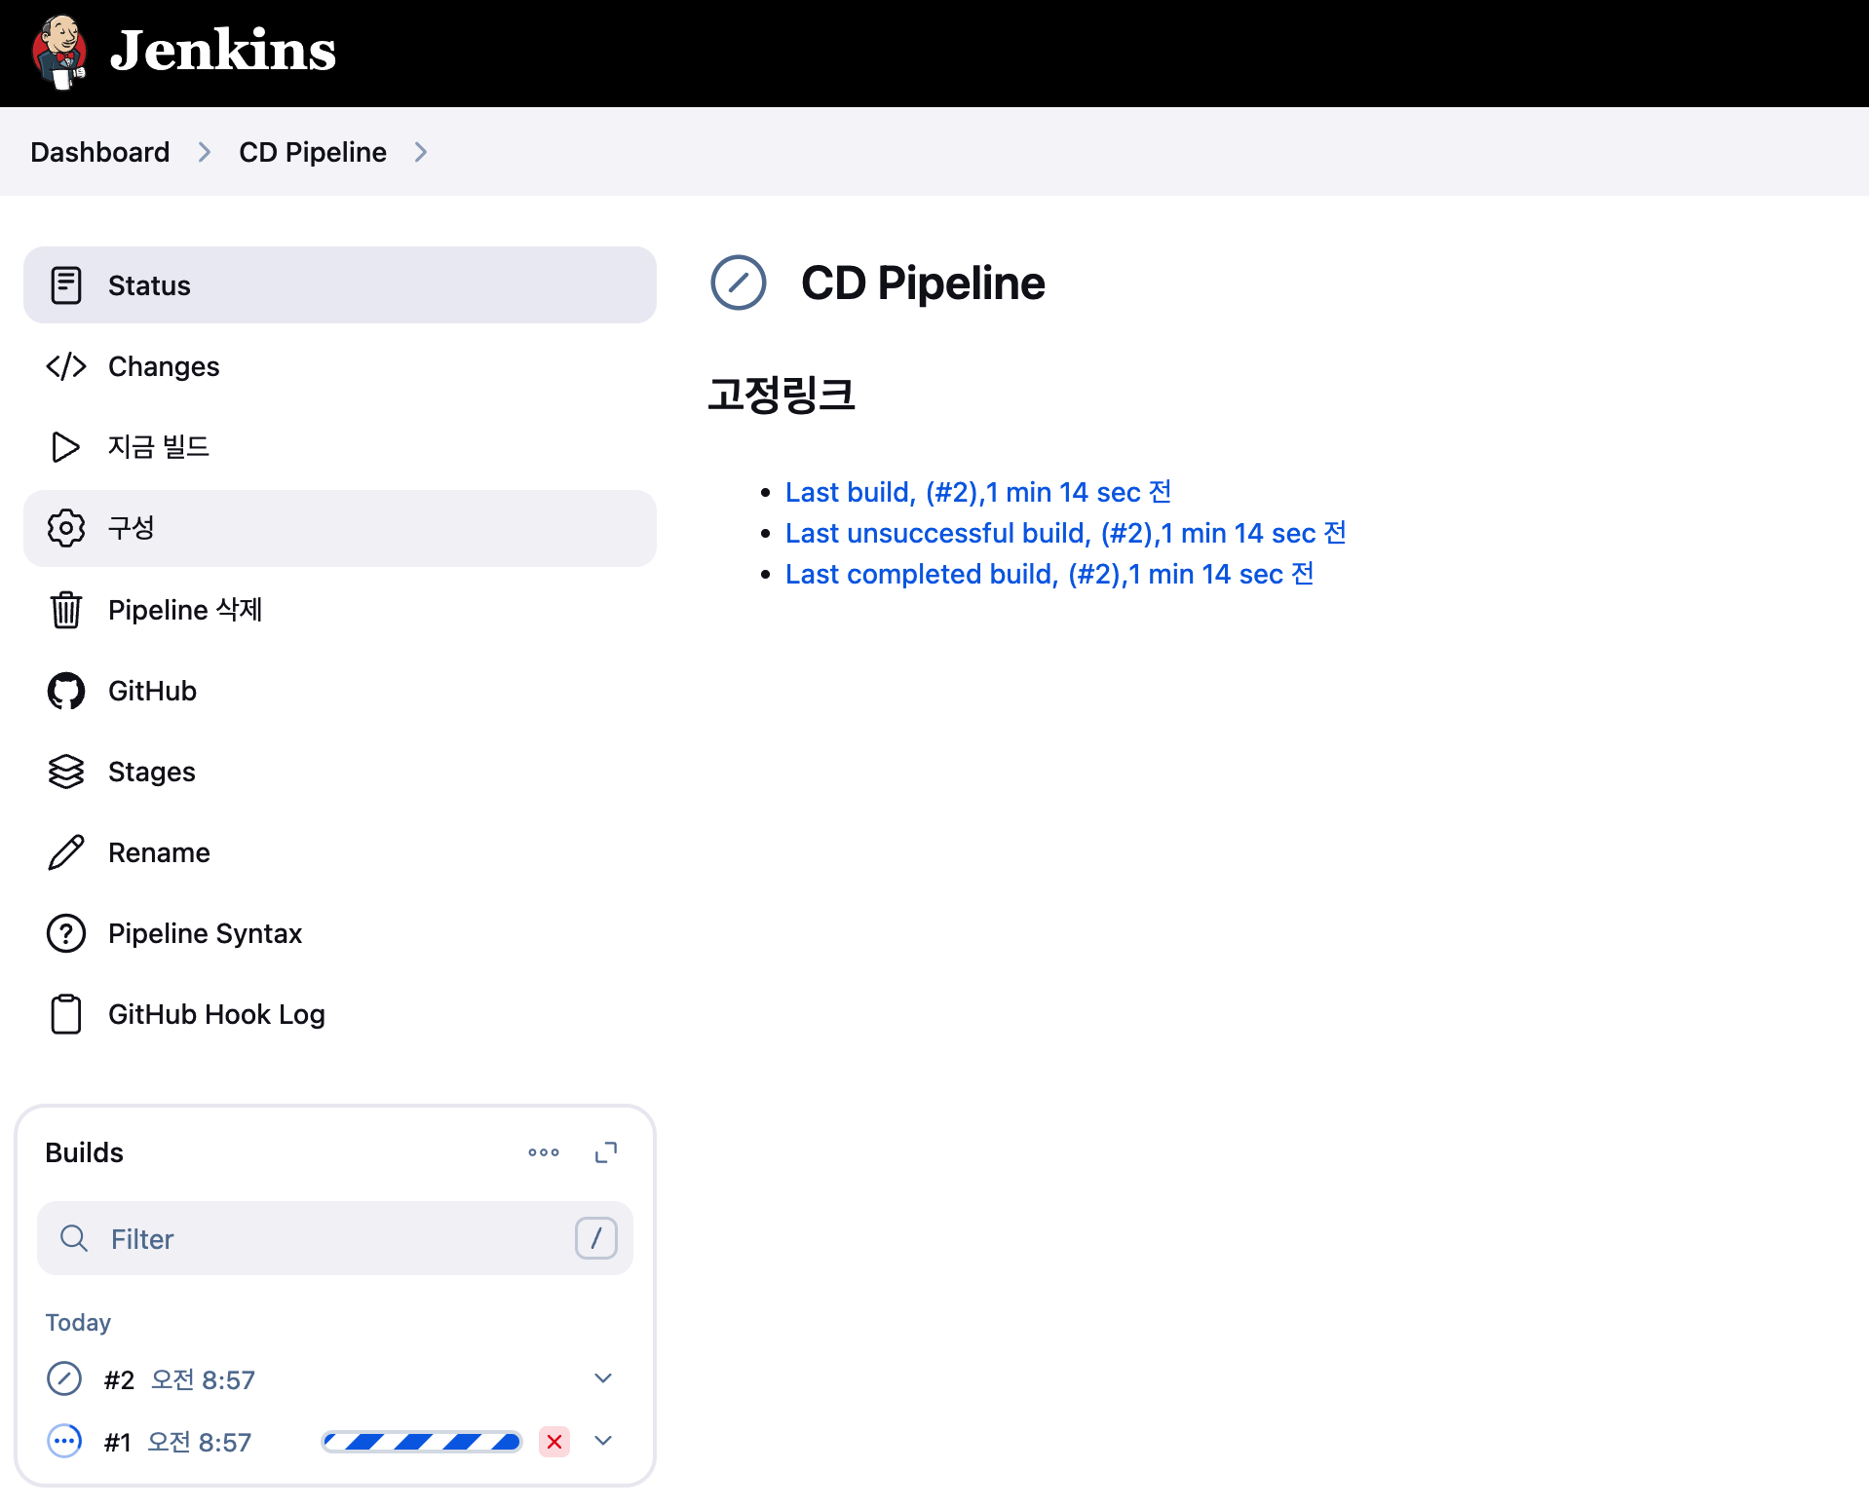Open the dropdown chevron for build #1
This screenshot has width=1869, height=1508.
tap(603, 1441)
